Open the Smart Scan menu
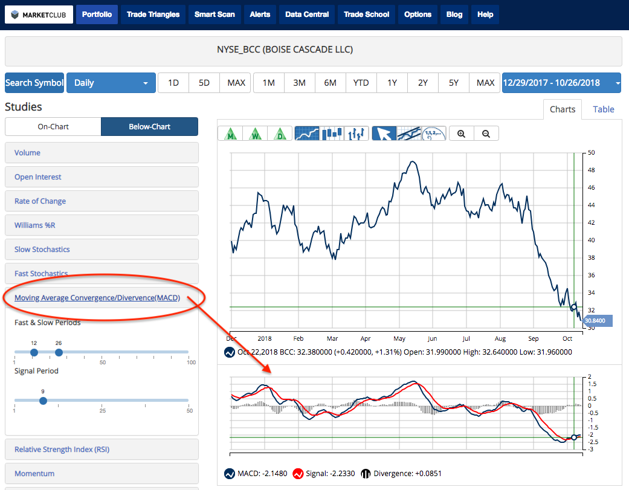The height and width of the screenshot is (490, 629). tap(215, 15)
